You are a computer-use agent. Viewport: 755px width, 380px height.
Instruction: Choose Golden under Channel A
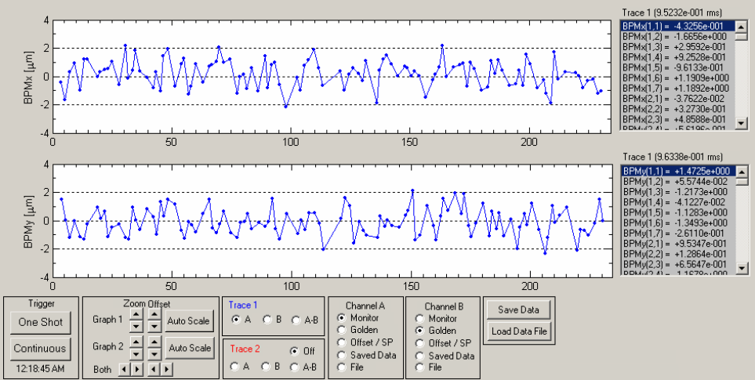(x=359, y=330)
